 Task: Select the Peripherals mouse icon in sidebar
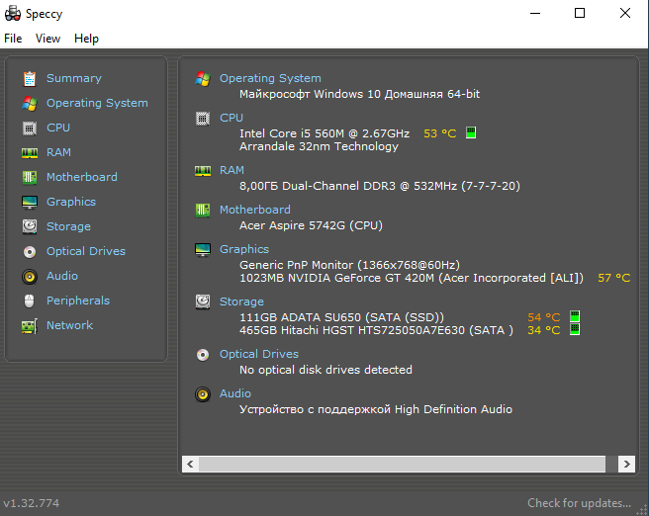tap(30, 301)
